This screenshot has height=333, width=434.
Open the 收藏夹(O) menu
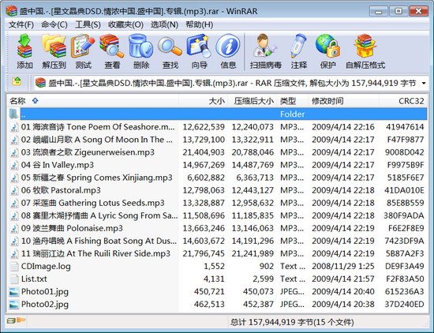tap(125, 24)
